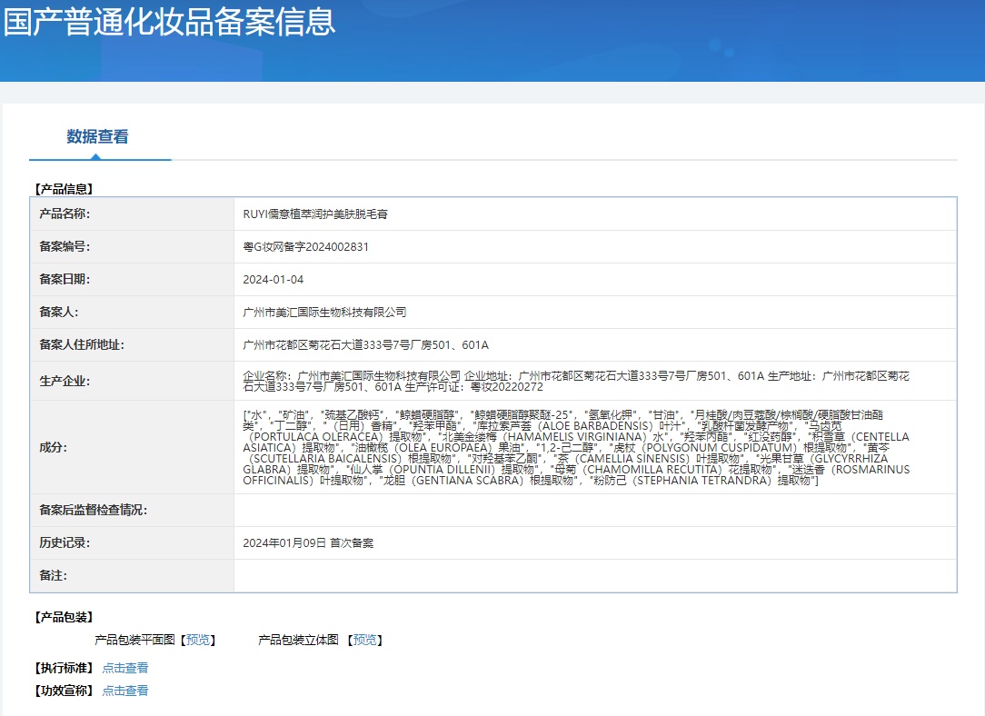Click the 历史记录 row label

point(65,542)
